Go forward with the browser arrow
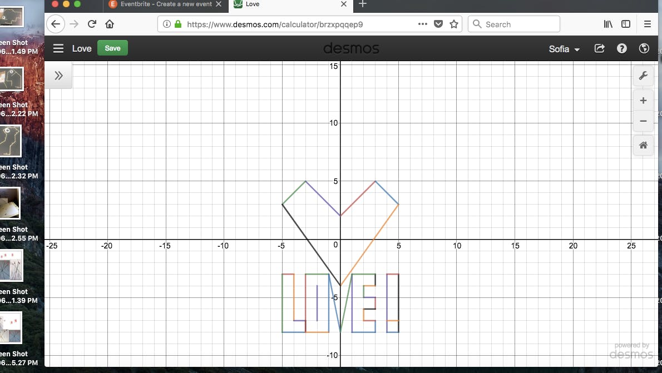This screenshot has height=373, width=662. [x=74, y=24]
